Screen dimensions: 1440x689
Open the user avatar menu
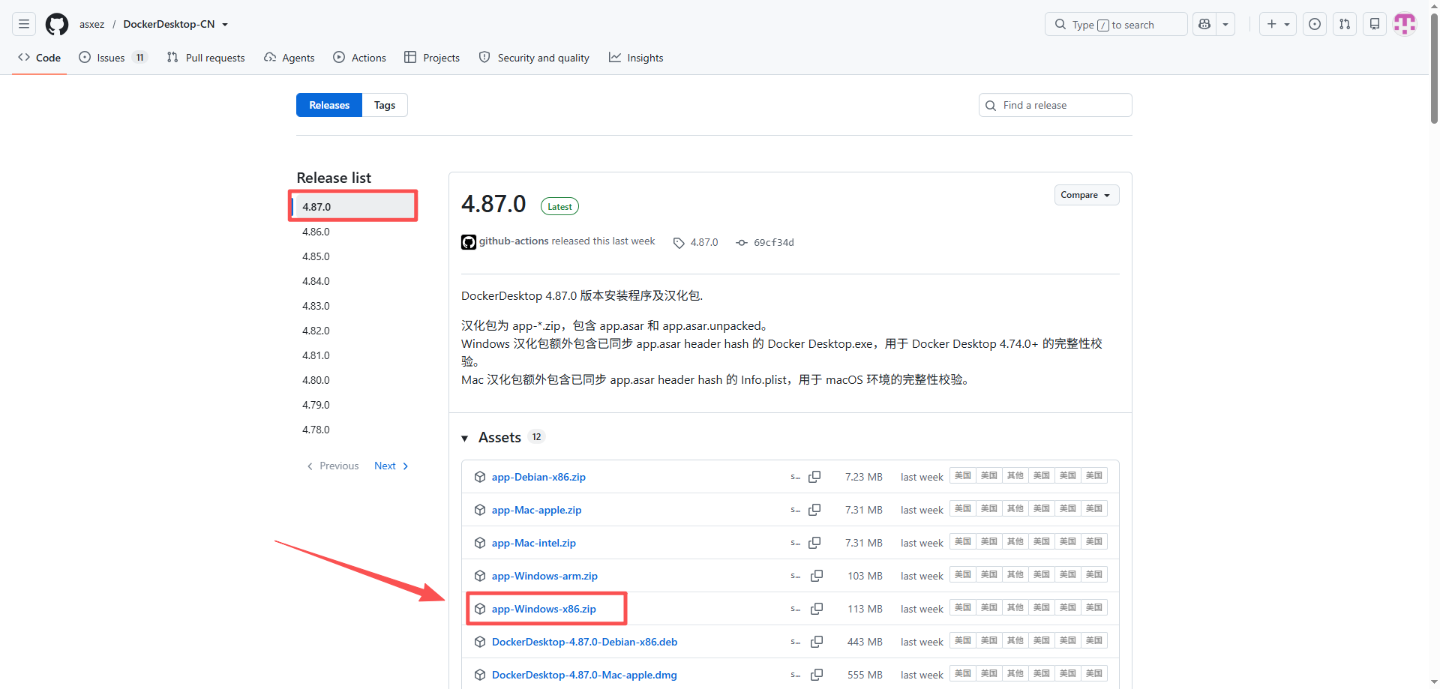[x=1405, y=24]
